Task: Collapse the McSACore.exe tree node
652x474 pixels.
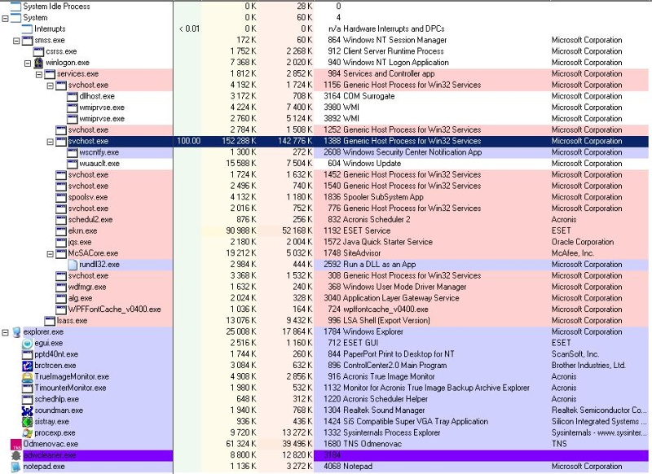Action: (x=50, y=253)
